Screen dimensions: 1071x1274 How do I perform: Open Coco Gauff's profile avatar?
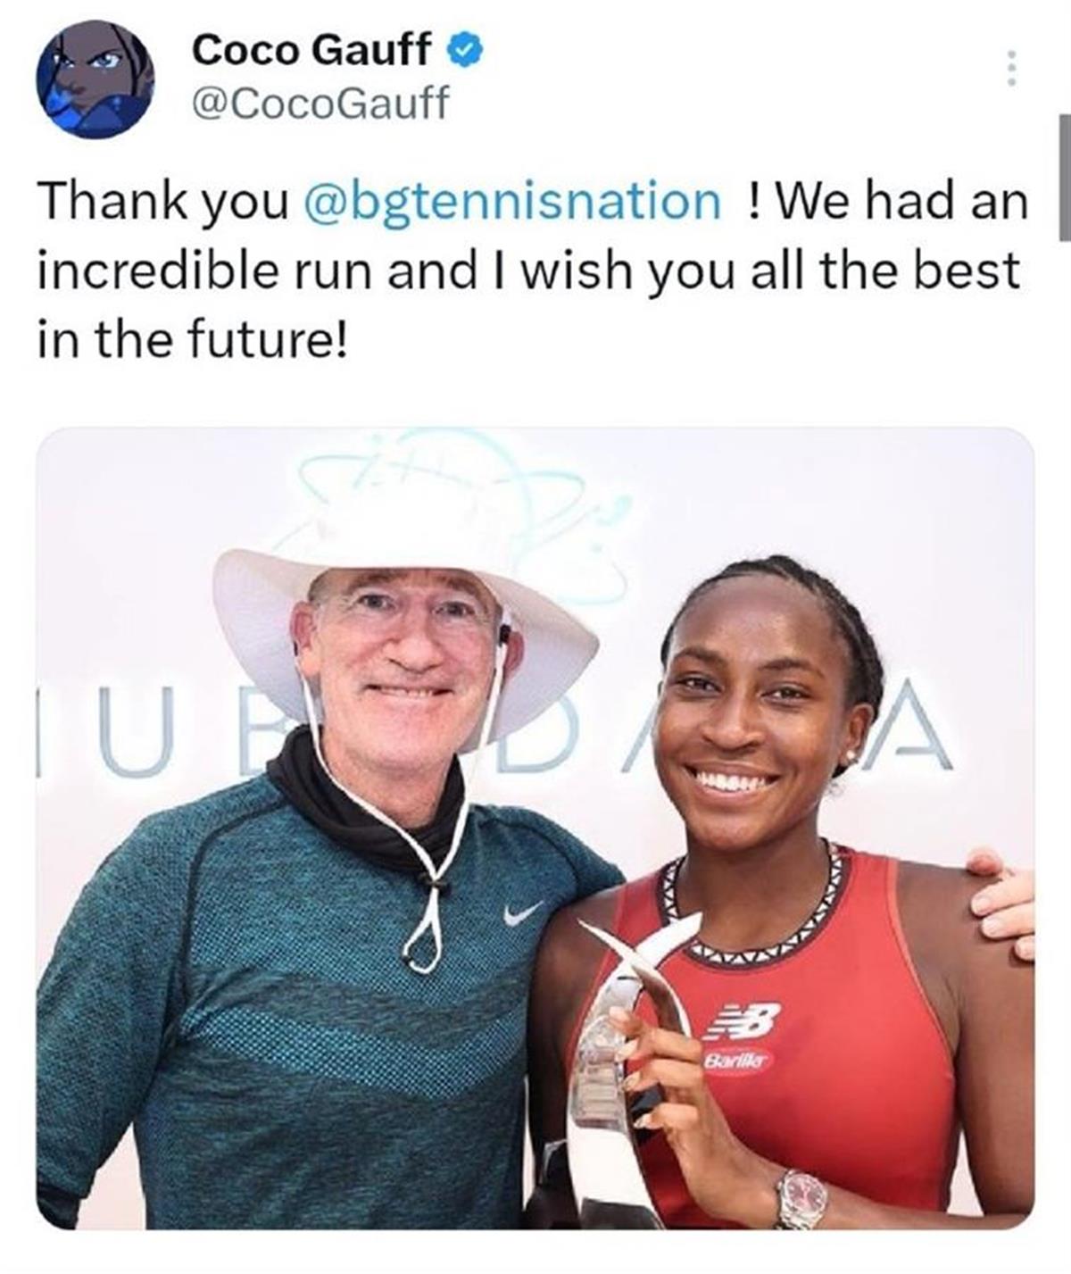(x=95, y=79)
